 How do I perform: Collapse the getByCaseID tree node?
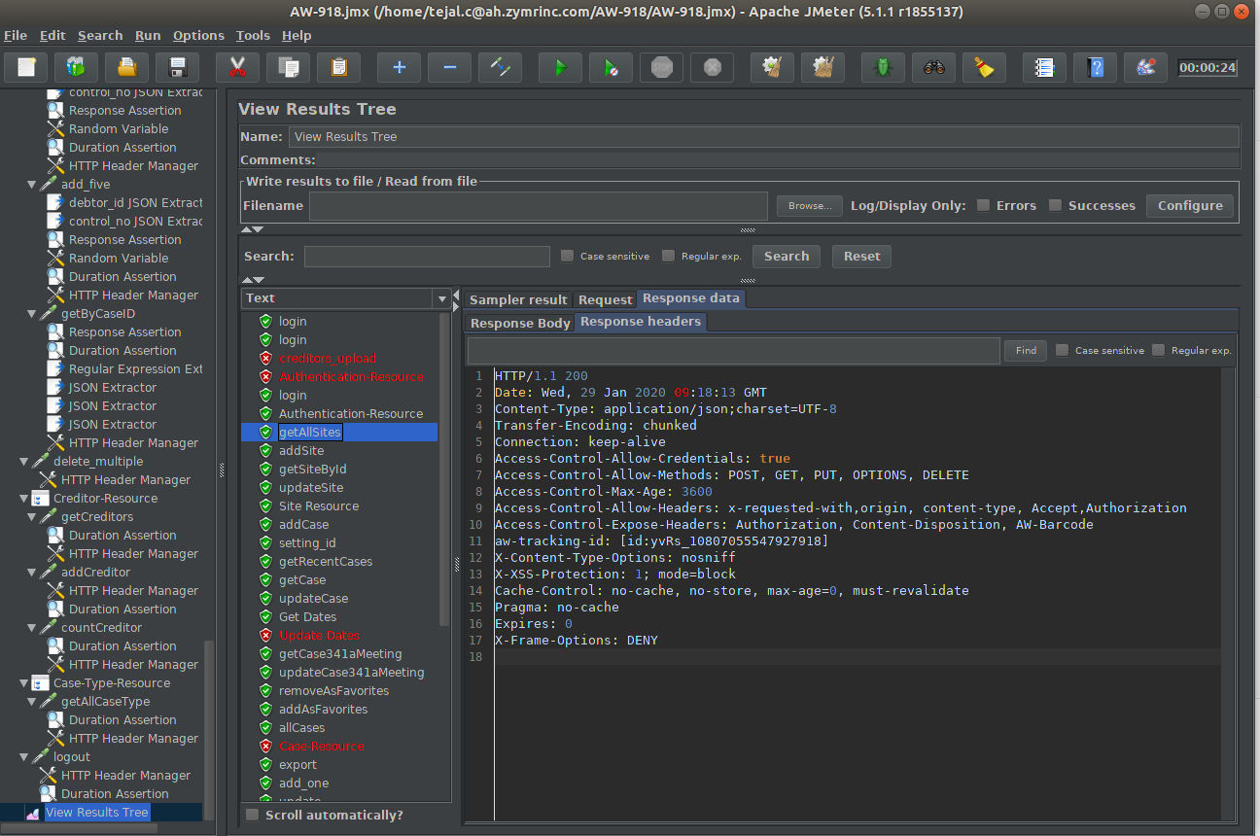(32, 313)
